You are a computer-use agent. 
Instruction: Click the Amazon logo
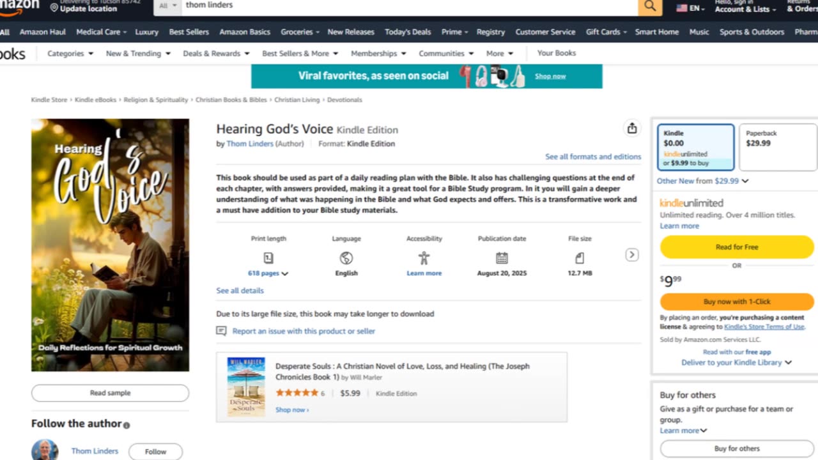19,6
